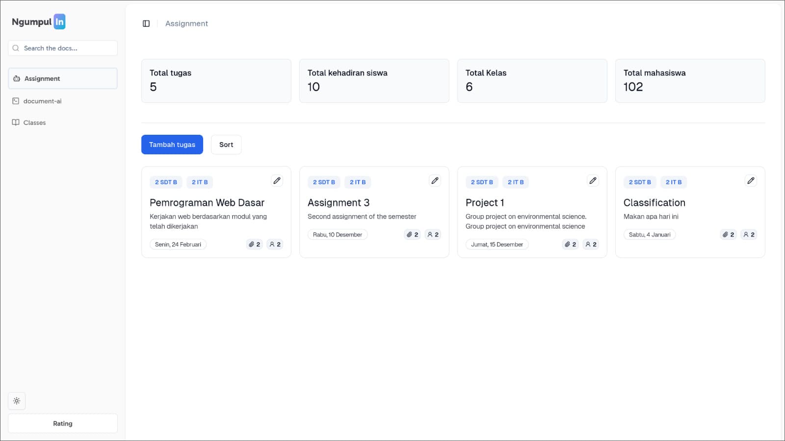Click the Rating button in sidebar

pos(63,423)
